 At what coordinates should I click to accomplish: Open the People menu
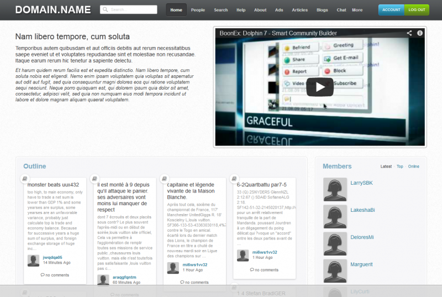coord(198,10)
